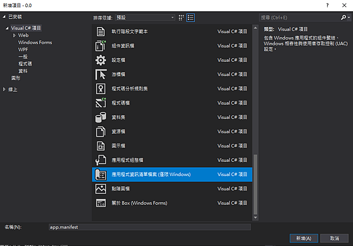
Task: Click the scrollbar down arrow
Action: pos(255,217)
